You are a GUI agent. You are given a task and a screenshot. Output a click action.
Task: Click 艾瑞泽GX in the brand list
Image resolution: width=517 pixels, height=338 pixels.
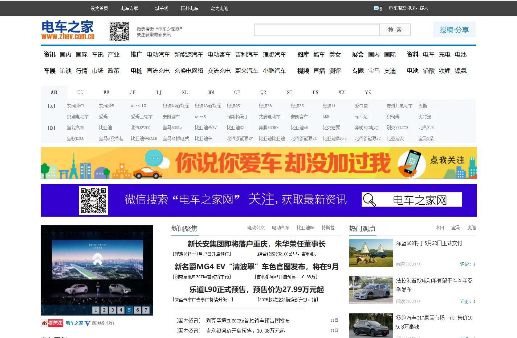[x=76, y=106]
